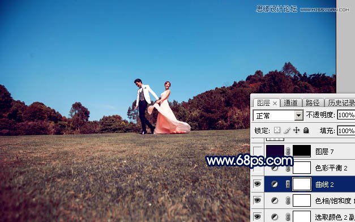355x222 pixels.
Task: Click 色彩平衡 2 white mask thumbnail
Action: click(x=302, y=168)
